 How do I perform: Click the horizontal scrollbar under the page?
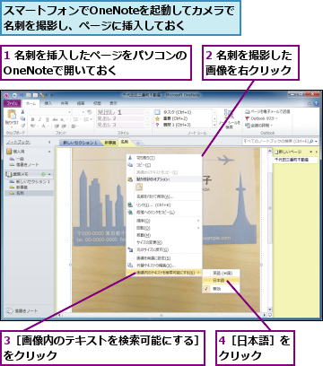tap(161, 315)
